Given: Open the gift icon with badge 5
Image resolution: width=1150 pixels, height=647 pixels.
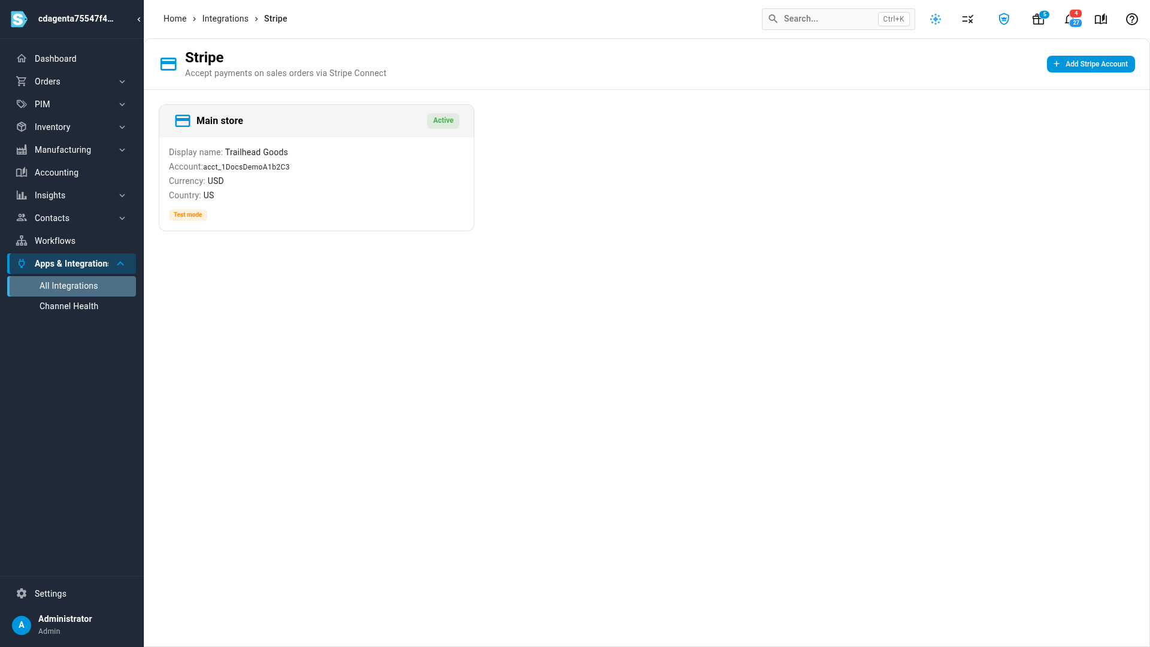Looking at the screenshot, I should click(x=1039, y=19).
